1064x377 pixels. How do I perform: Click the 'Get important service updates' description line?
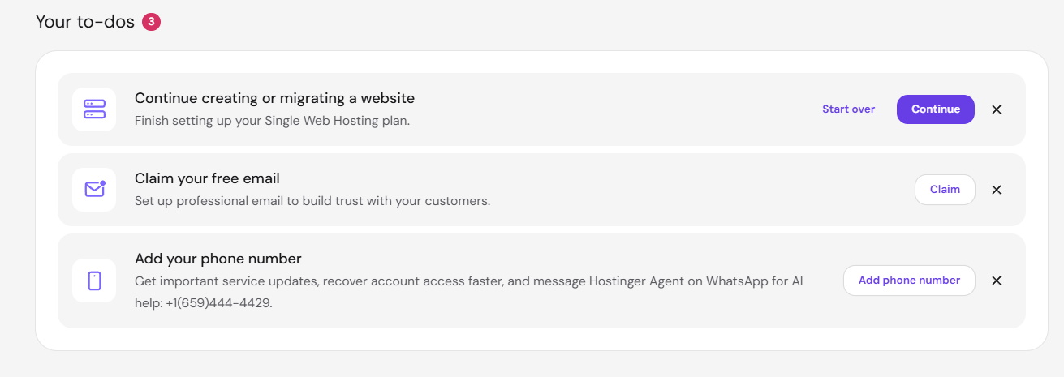(468, 281)
